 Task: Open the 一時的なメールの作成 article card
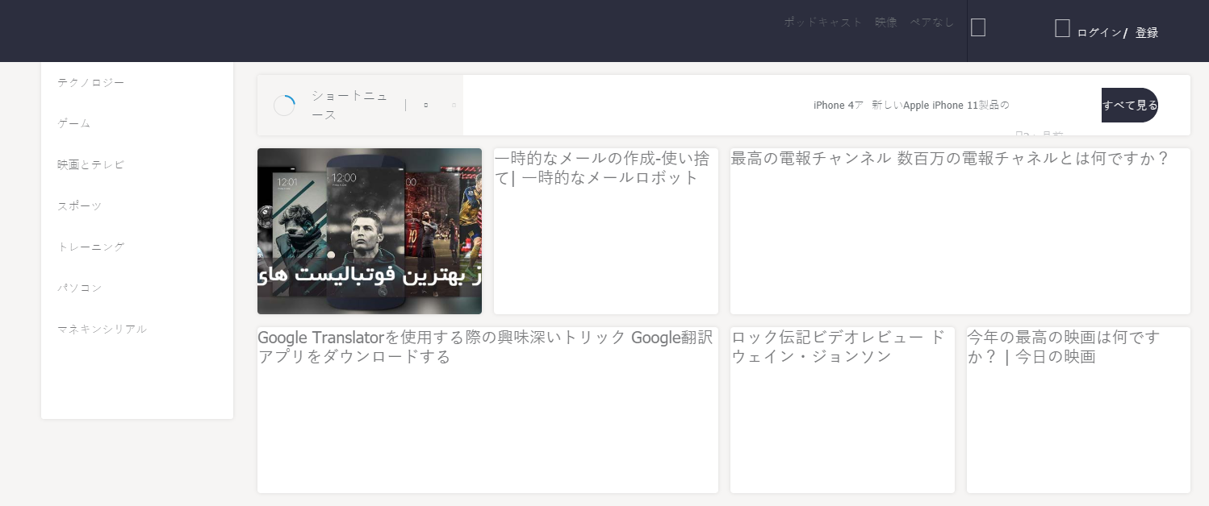[x=606, y=231]
